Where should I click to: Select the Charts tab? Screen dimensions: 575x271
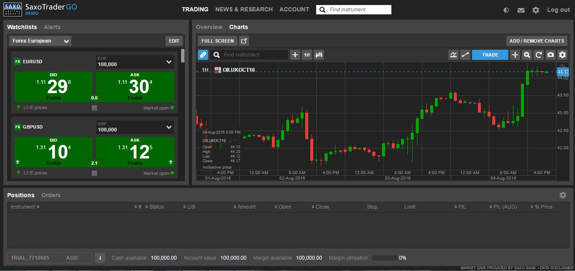(239, 27)
